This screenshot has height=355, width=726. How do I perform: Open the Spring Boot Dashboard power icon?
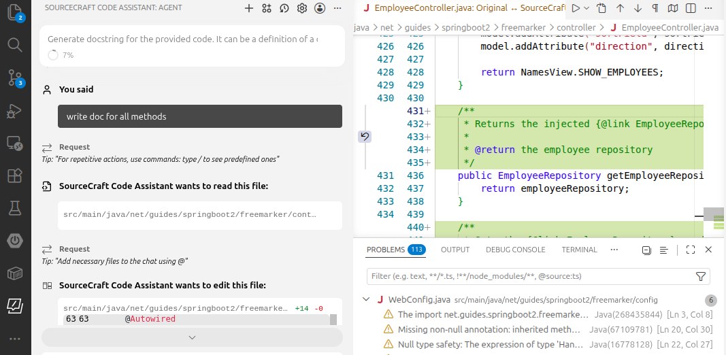tap(15, 241)
